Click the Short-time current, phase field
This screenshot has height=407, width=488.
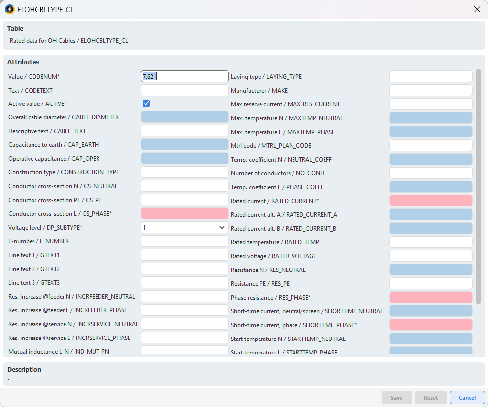(x=430, y=325)
